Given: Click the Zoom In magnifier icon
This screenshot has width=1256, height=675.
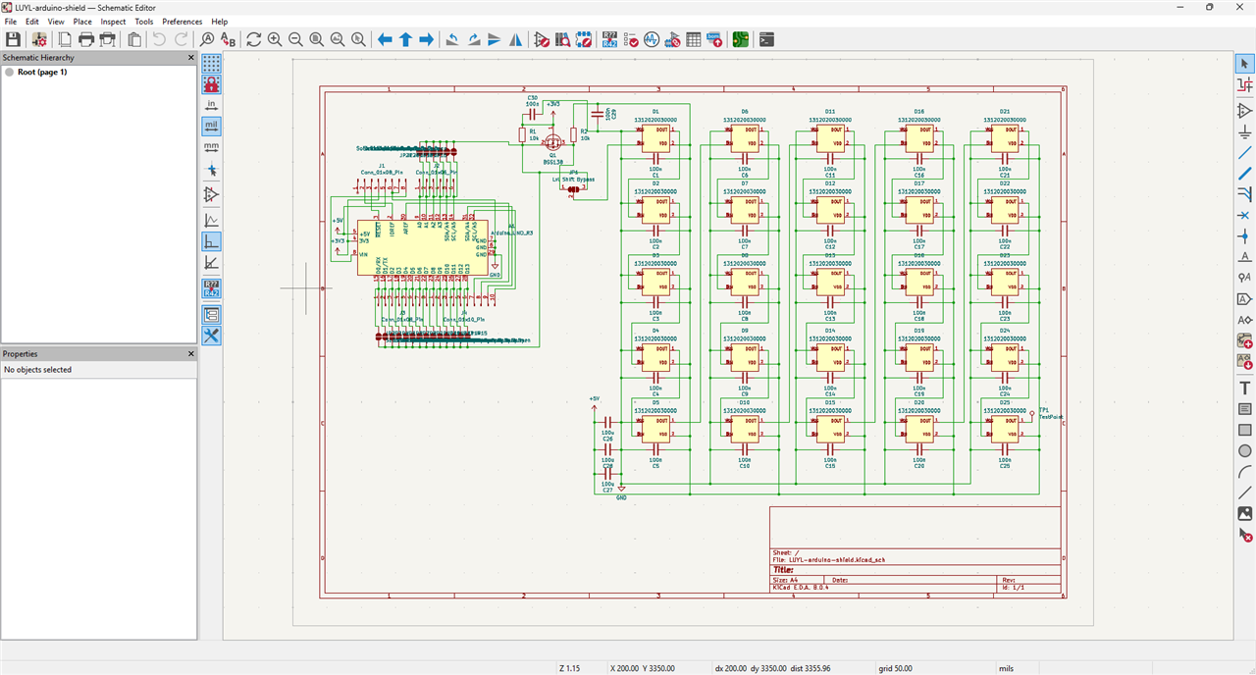Looking at the screenshot, I should pos(275,39).
